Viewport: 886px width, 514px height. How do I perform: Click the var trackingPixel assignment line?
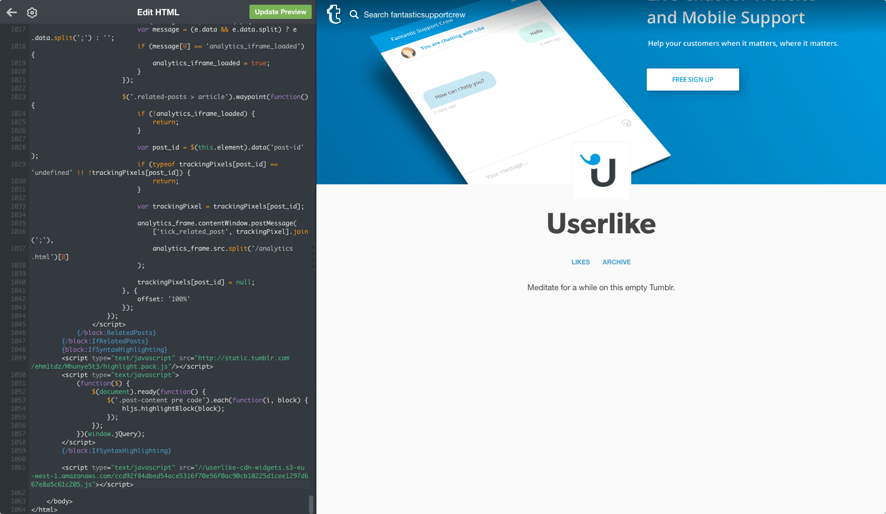pyautogui.click(x=220, y=206)
